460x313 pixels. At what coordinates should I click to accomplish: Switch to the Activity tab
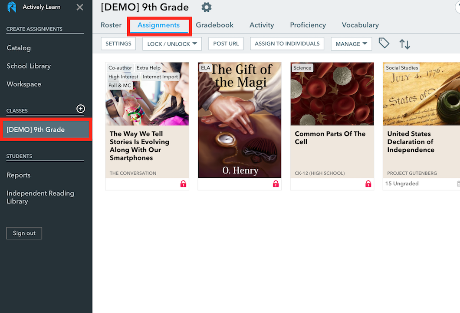pyautogui.click(x=262, y=25)
